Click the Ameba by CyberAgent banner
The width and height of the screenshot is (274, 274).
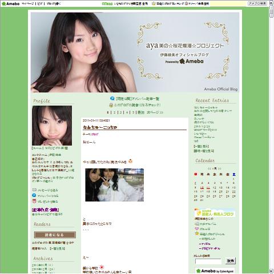(x=215, y=271)
